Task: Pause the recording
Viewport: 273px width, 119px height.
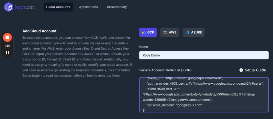Action: coord(7,53)
